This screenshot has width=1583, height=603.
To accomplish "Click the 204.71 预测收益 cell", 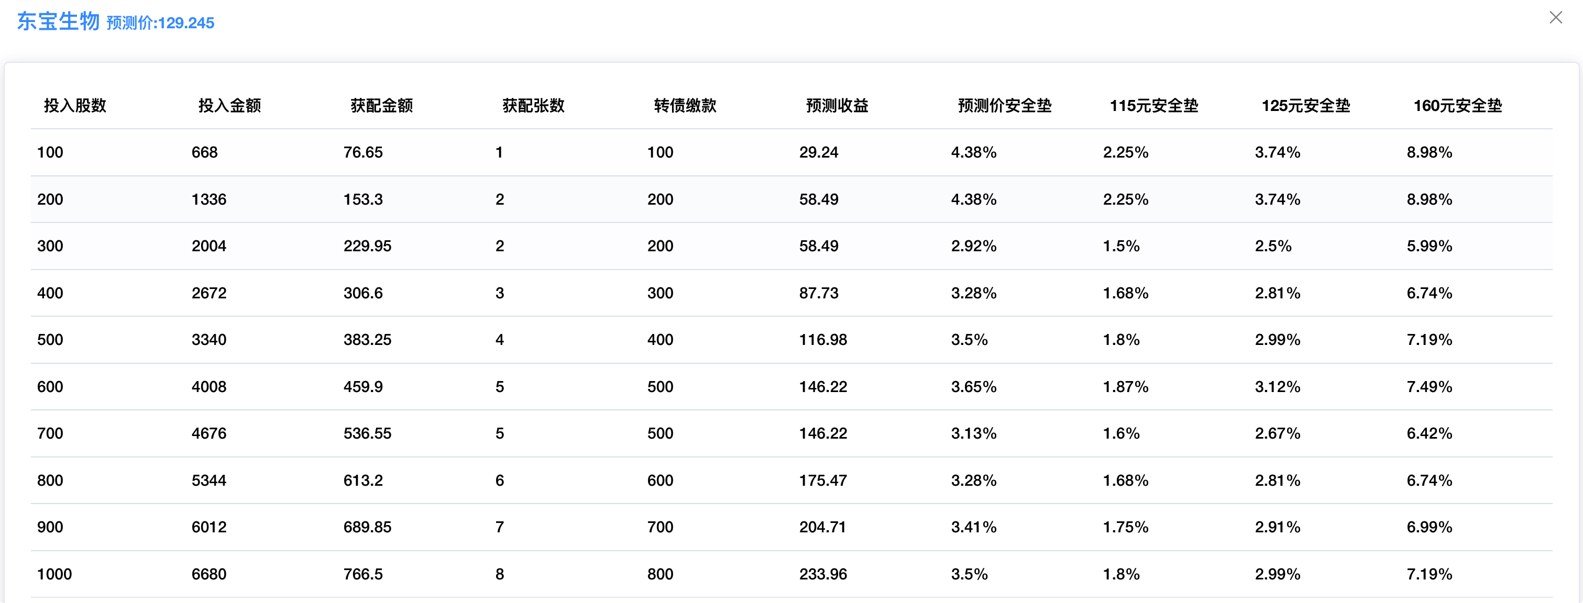I will pyautogui.click(x=822, y=528).
